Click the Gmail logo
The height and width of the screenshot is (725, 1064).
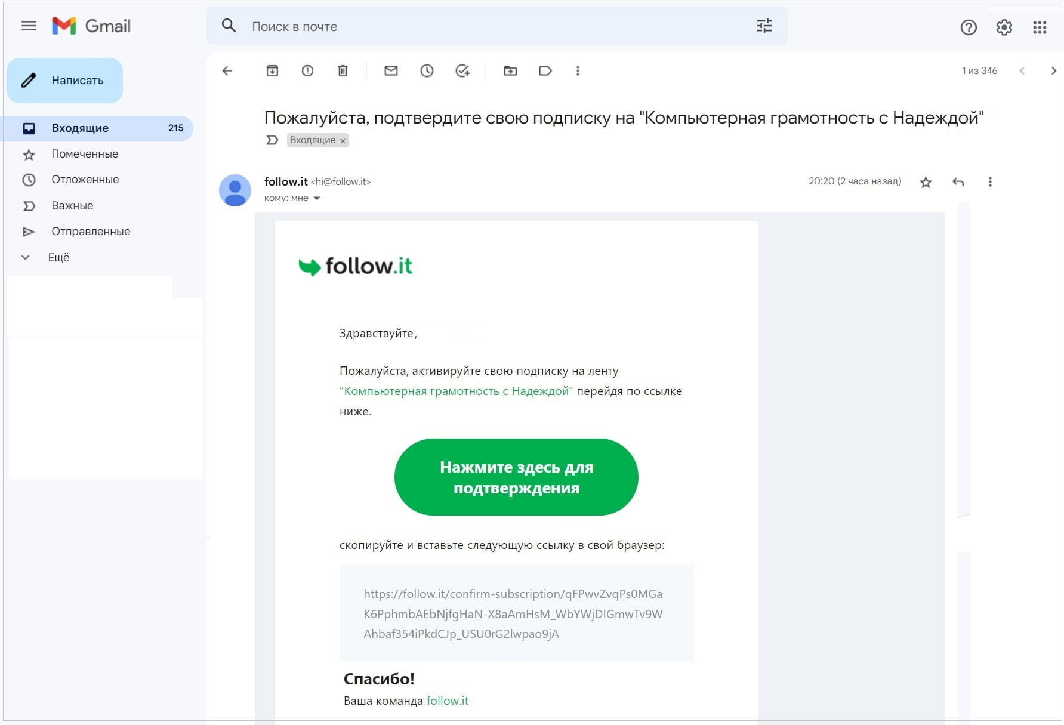[91, 26]
